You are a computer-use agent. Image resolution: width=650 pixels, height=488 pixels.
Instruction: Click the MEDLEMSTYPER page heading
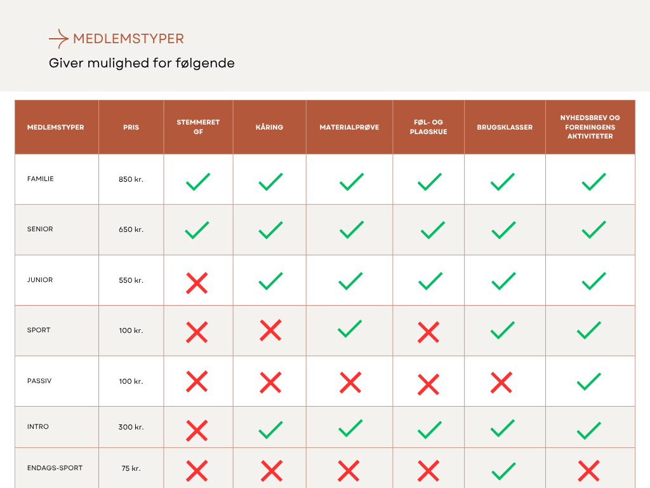[128, 39]
